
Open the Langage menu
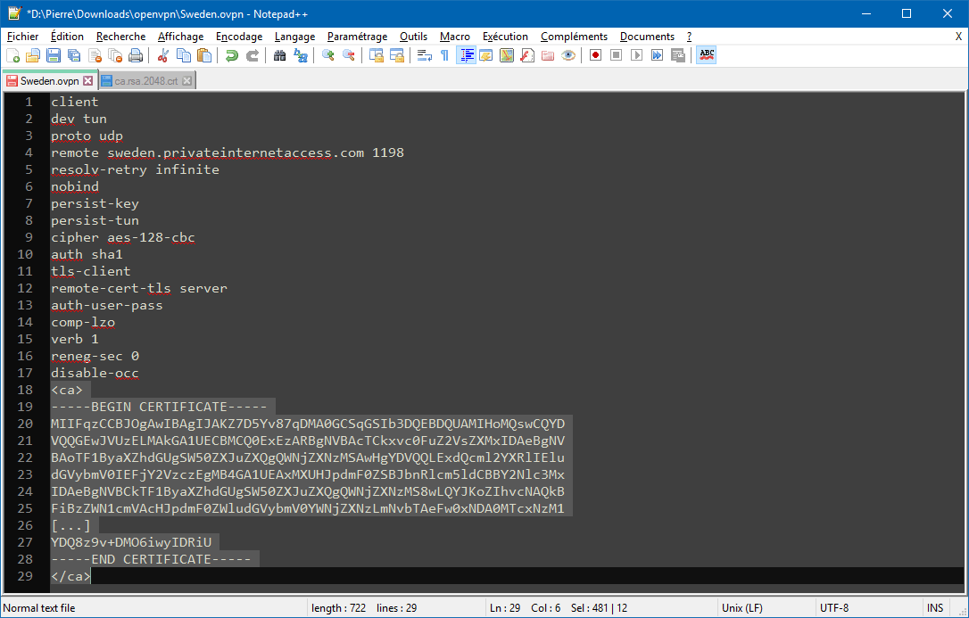[294, 37]
